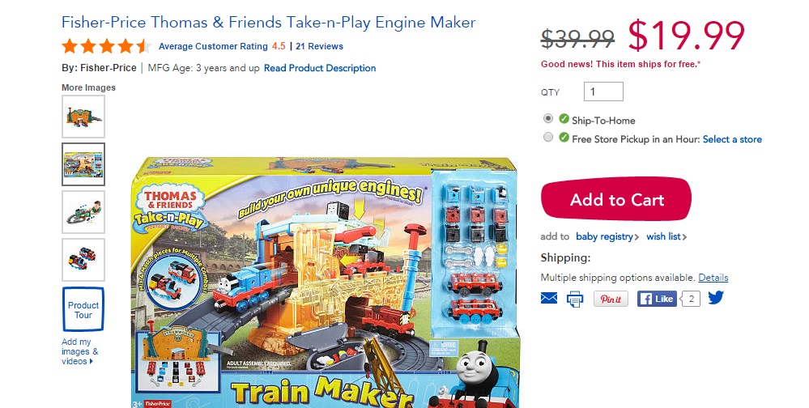Expand Add my images & videos arrow

pyautogui.click(x=79, y=351)
